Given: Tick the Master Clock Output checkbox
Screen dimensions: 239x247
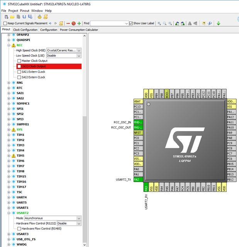Looking at the screenshot, I should 19,61.
